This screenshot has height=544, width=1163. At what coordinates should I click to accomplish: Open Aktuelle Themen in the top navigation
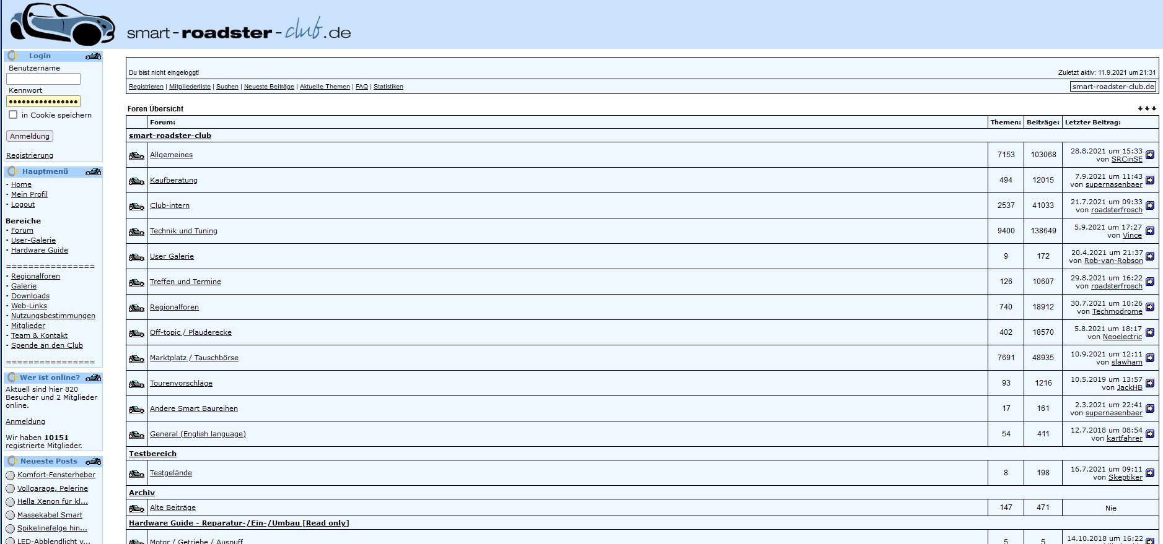pyautogui.click(x=325, y=87)
